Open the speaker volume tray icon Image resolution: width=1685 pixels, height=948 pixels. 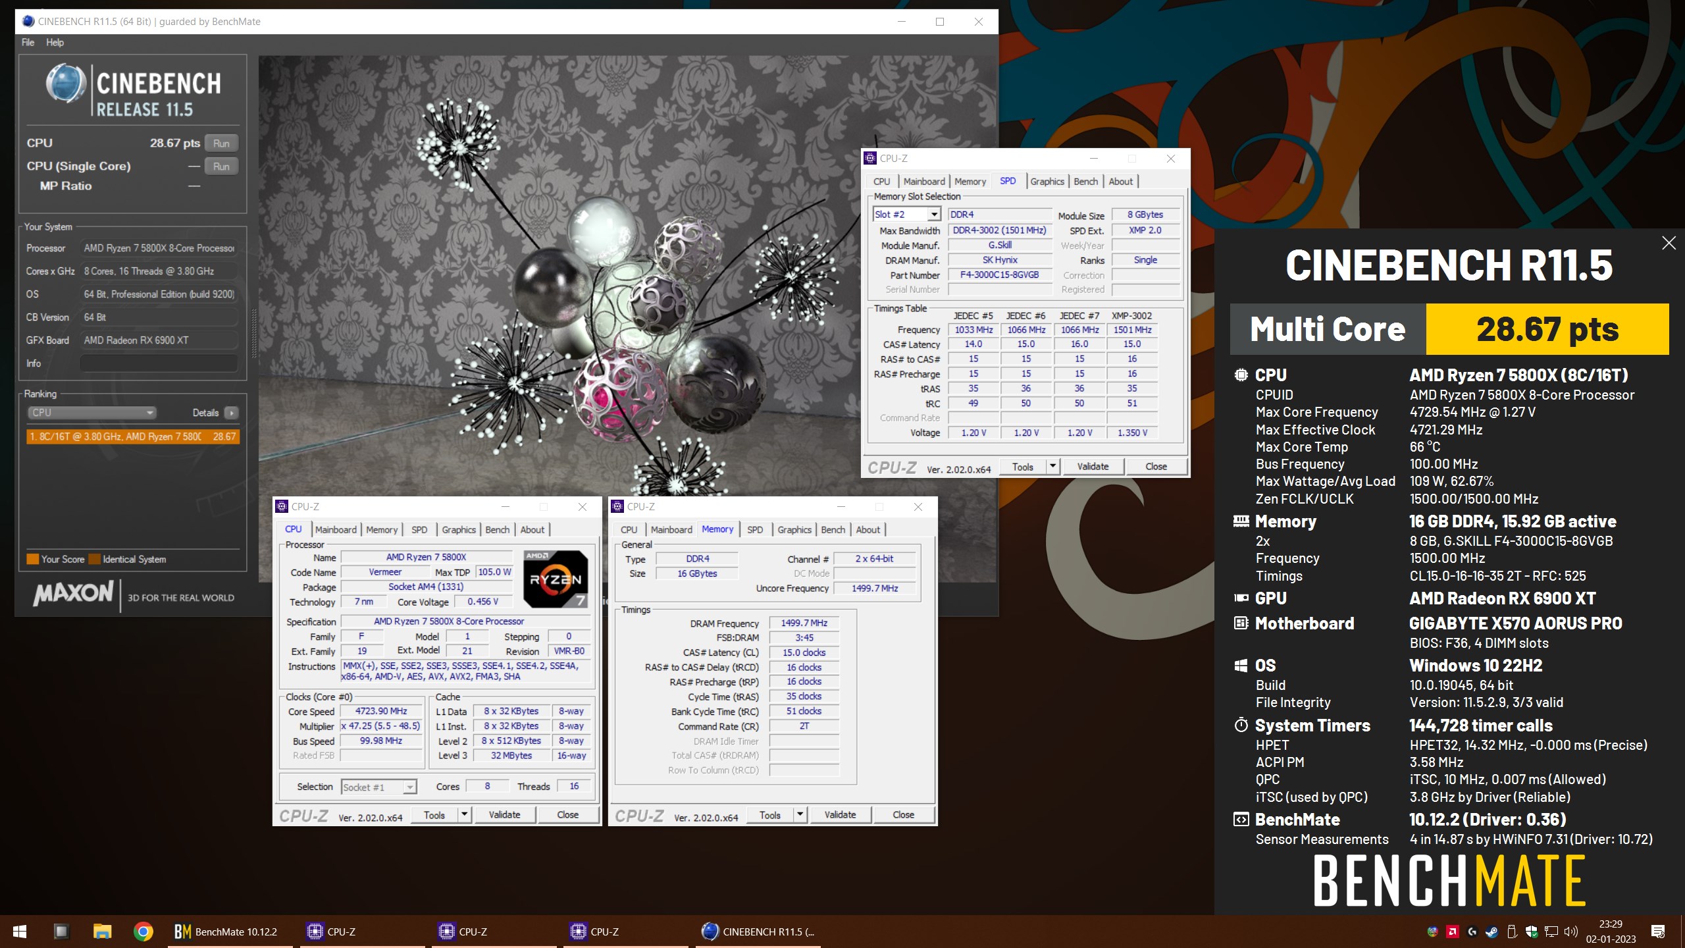click(x=1571, y=932)
